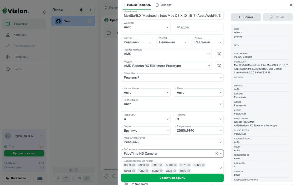This screenshot has height=185, width=296.
Task: Select the Vivo folder
Action: click(73, 21)
